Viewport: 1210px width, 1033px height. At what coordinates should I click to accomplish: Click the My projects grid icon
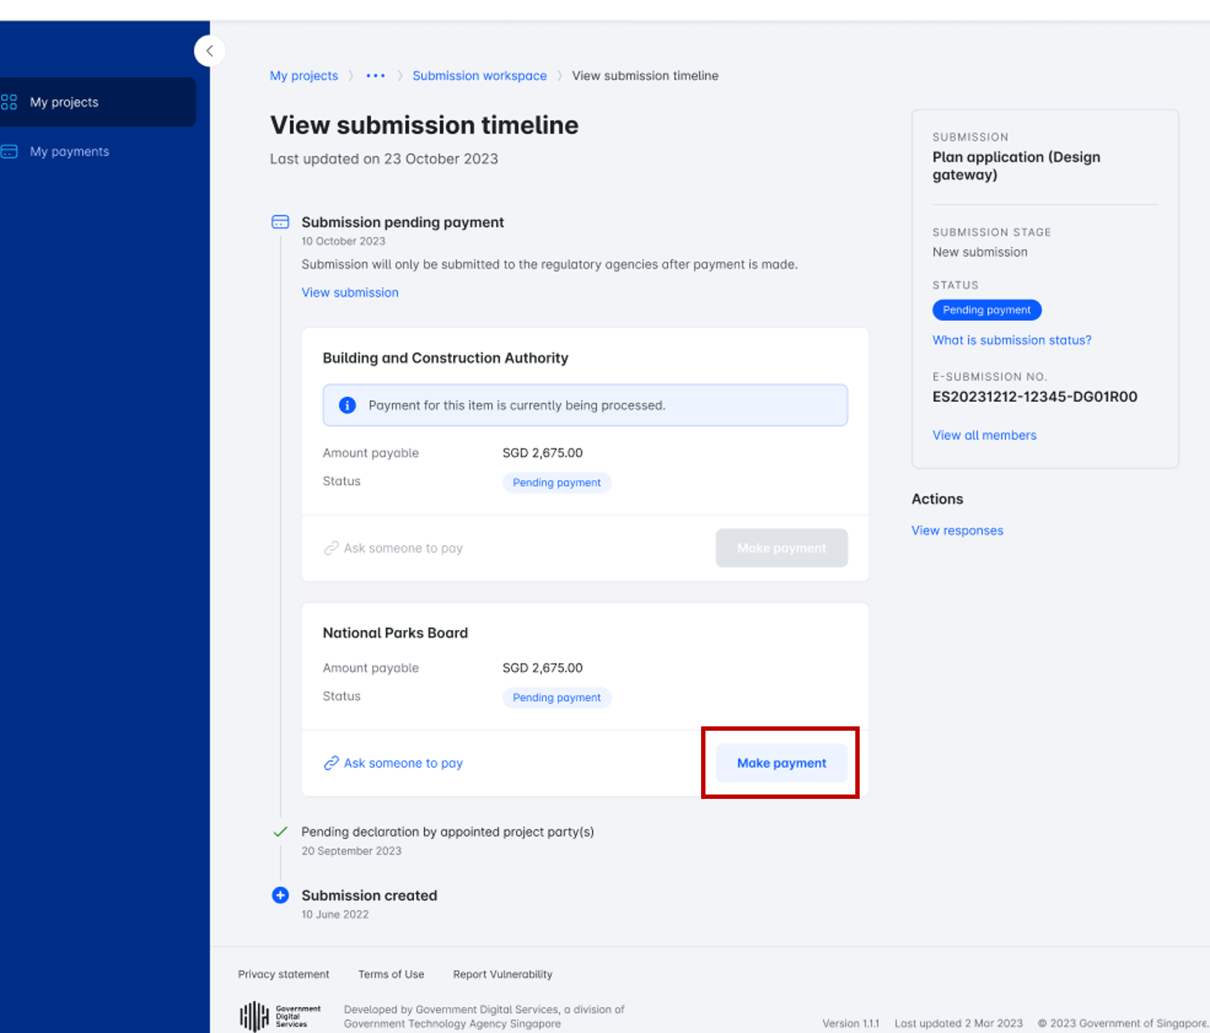click(9, 102)
